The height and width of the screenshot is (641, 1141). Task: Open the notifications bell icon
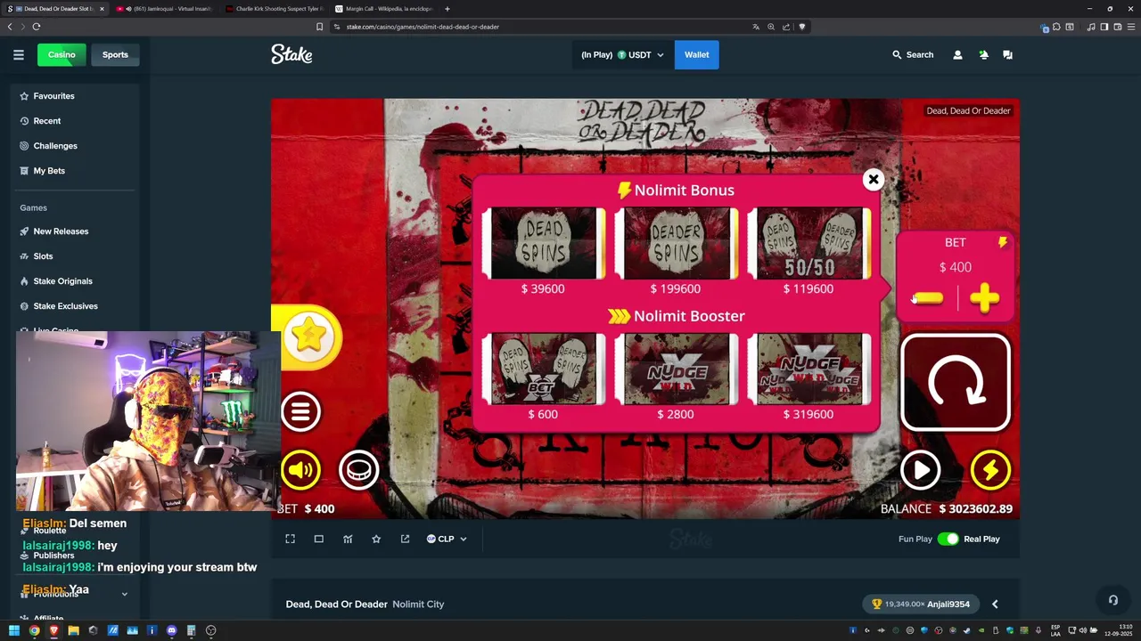click(x=983, y=55)
